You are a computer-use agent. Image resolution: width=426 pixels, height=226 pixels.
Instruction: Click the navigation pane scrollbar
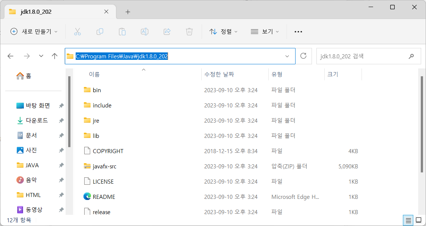pyautogui.click(x=69, y=112)
